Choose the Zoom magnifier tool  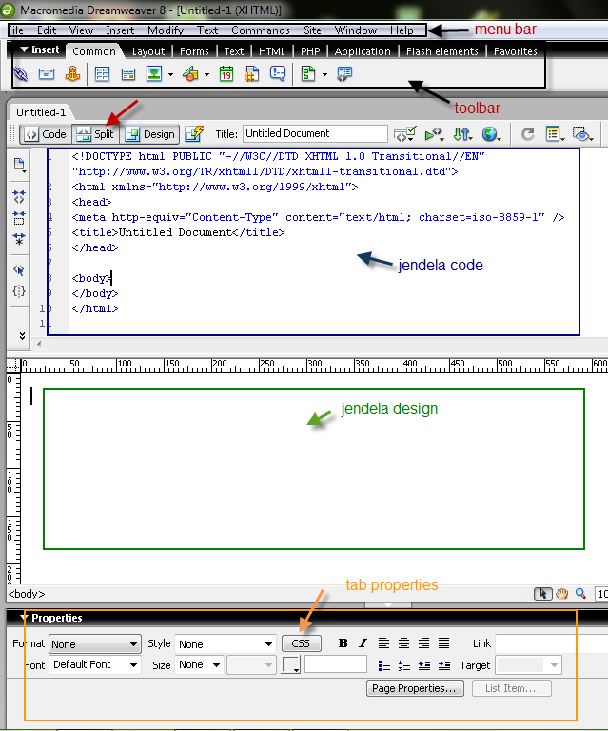pyautogui.click(x=580, y=594)
